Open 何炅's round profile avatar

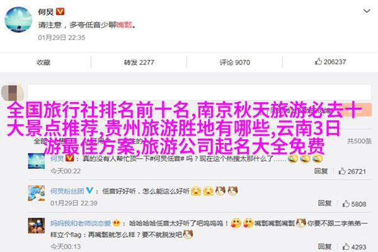point(18,20)
